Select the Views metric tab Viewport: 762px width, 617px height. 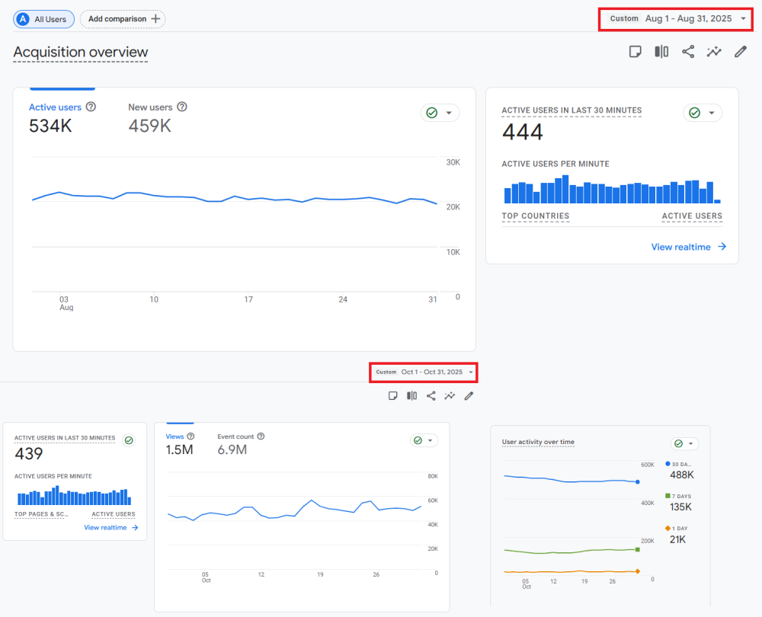click(x=174, y=436)
